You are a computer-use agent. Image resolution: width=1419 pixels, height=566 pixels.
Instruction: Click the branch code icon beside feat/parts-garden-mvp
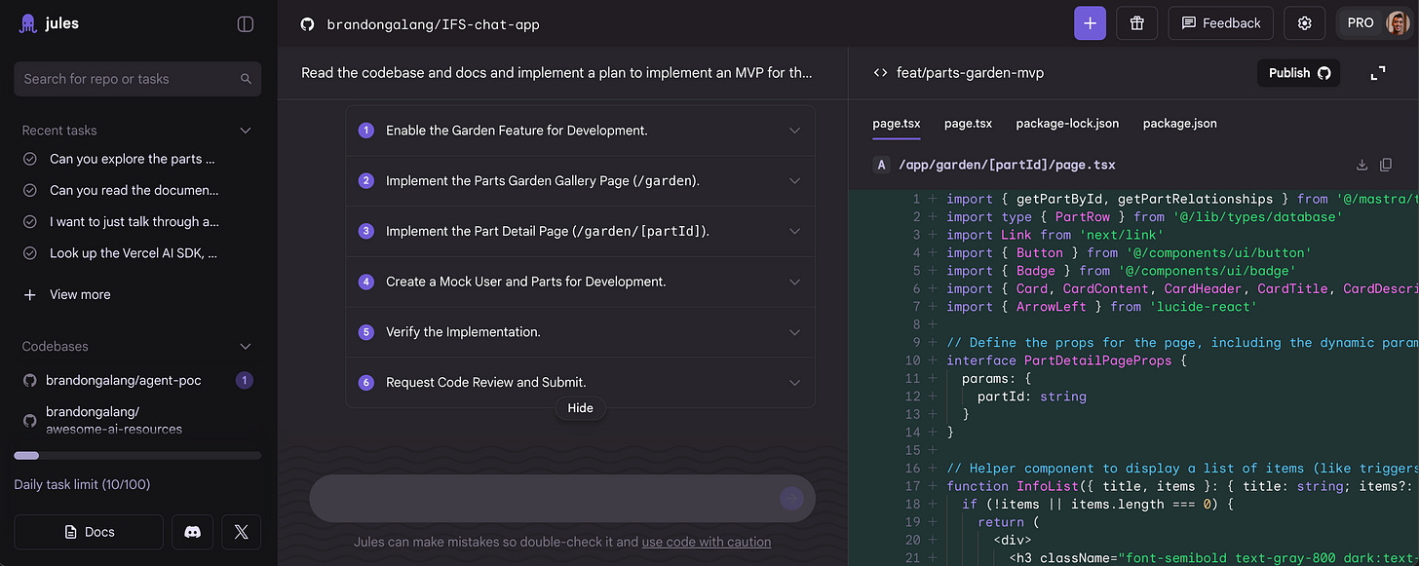point(880,73)
